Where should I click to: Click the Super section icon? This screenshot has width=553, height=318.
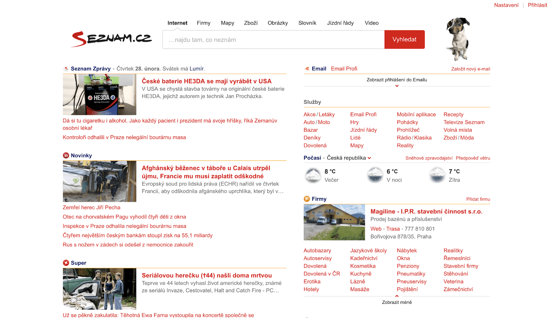pyautogui.click(x=66, y=263)
